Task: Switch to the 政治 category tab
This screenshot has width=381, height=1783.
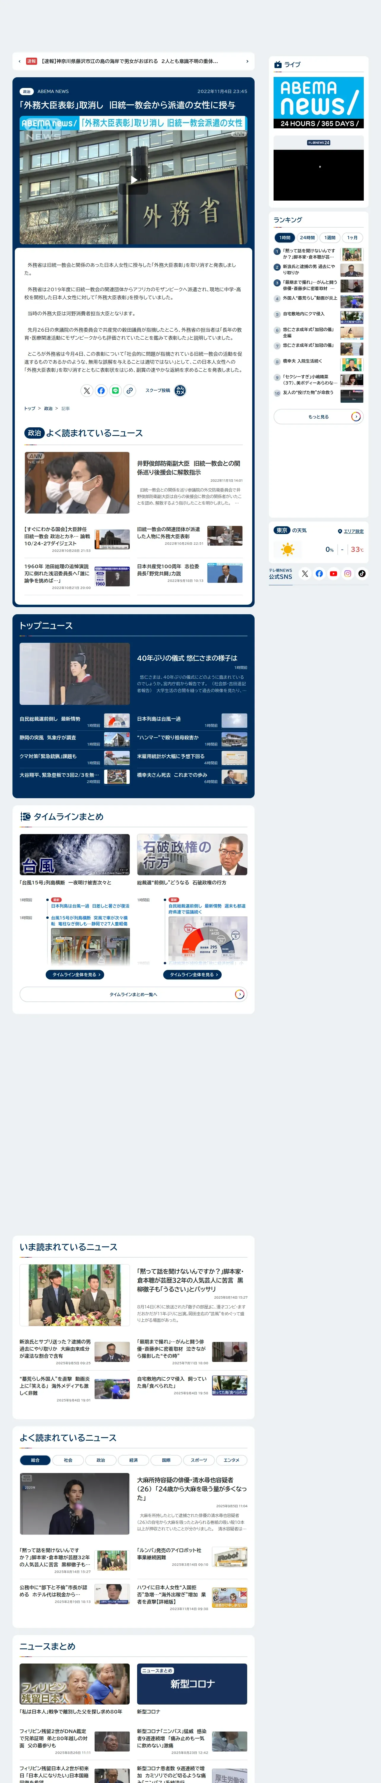Action: click(100, 1461)
